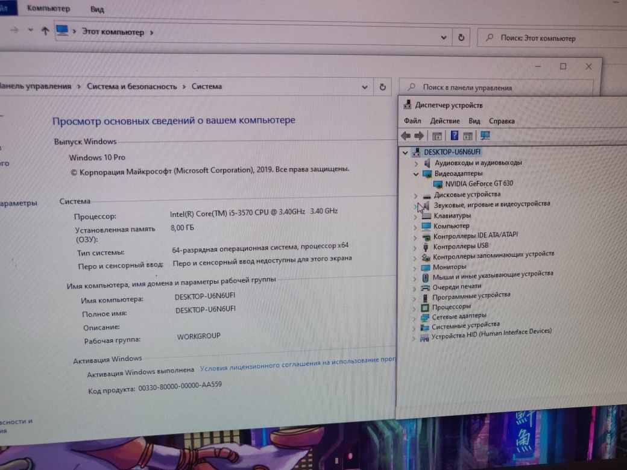Screen dimensions: 627x470
Task: Click the Аудиовходы и аудиовыходы speaker icon
Action: click(x=427, y=163)
